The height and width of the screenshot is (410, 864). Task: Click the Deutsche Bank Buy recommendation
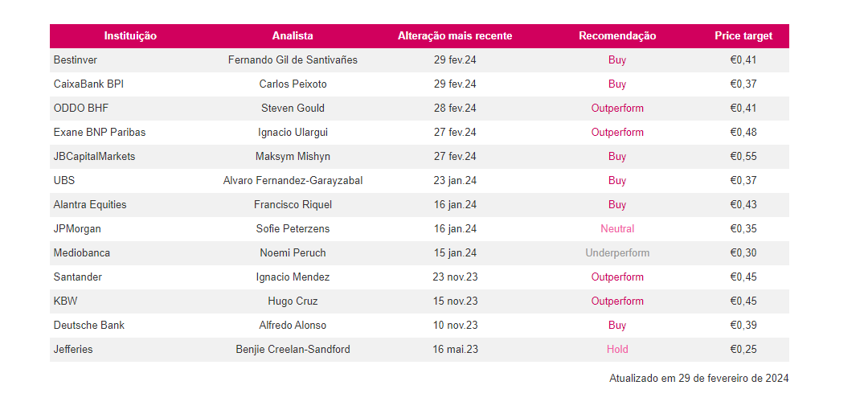point(617,326)
